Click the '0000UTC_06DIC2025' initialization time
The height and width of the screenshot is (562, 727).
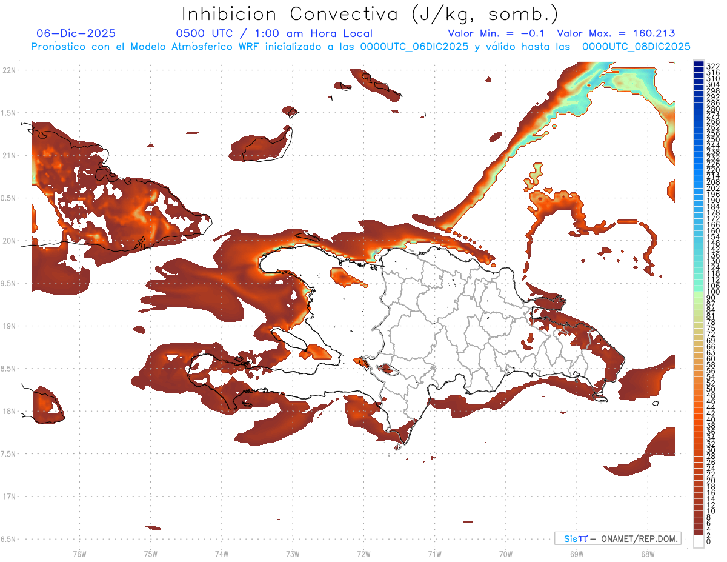pos(414,47)
